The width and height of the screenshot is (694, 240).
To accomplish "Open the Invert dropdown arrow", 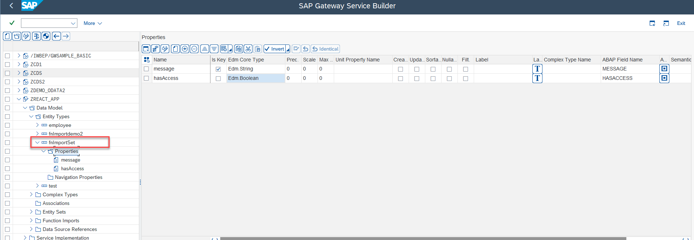I will tap(288, 49).
